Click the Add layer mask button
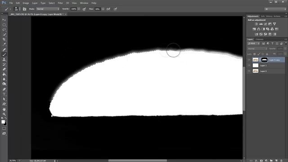Image resolution: width=288 pixels, height=162 pixels. click(261, 161)
